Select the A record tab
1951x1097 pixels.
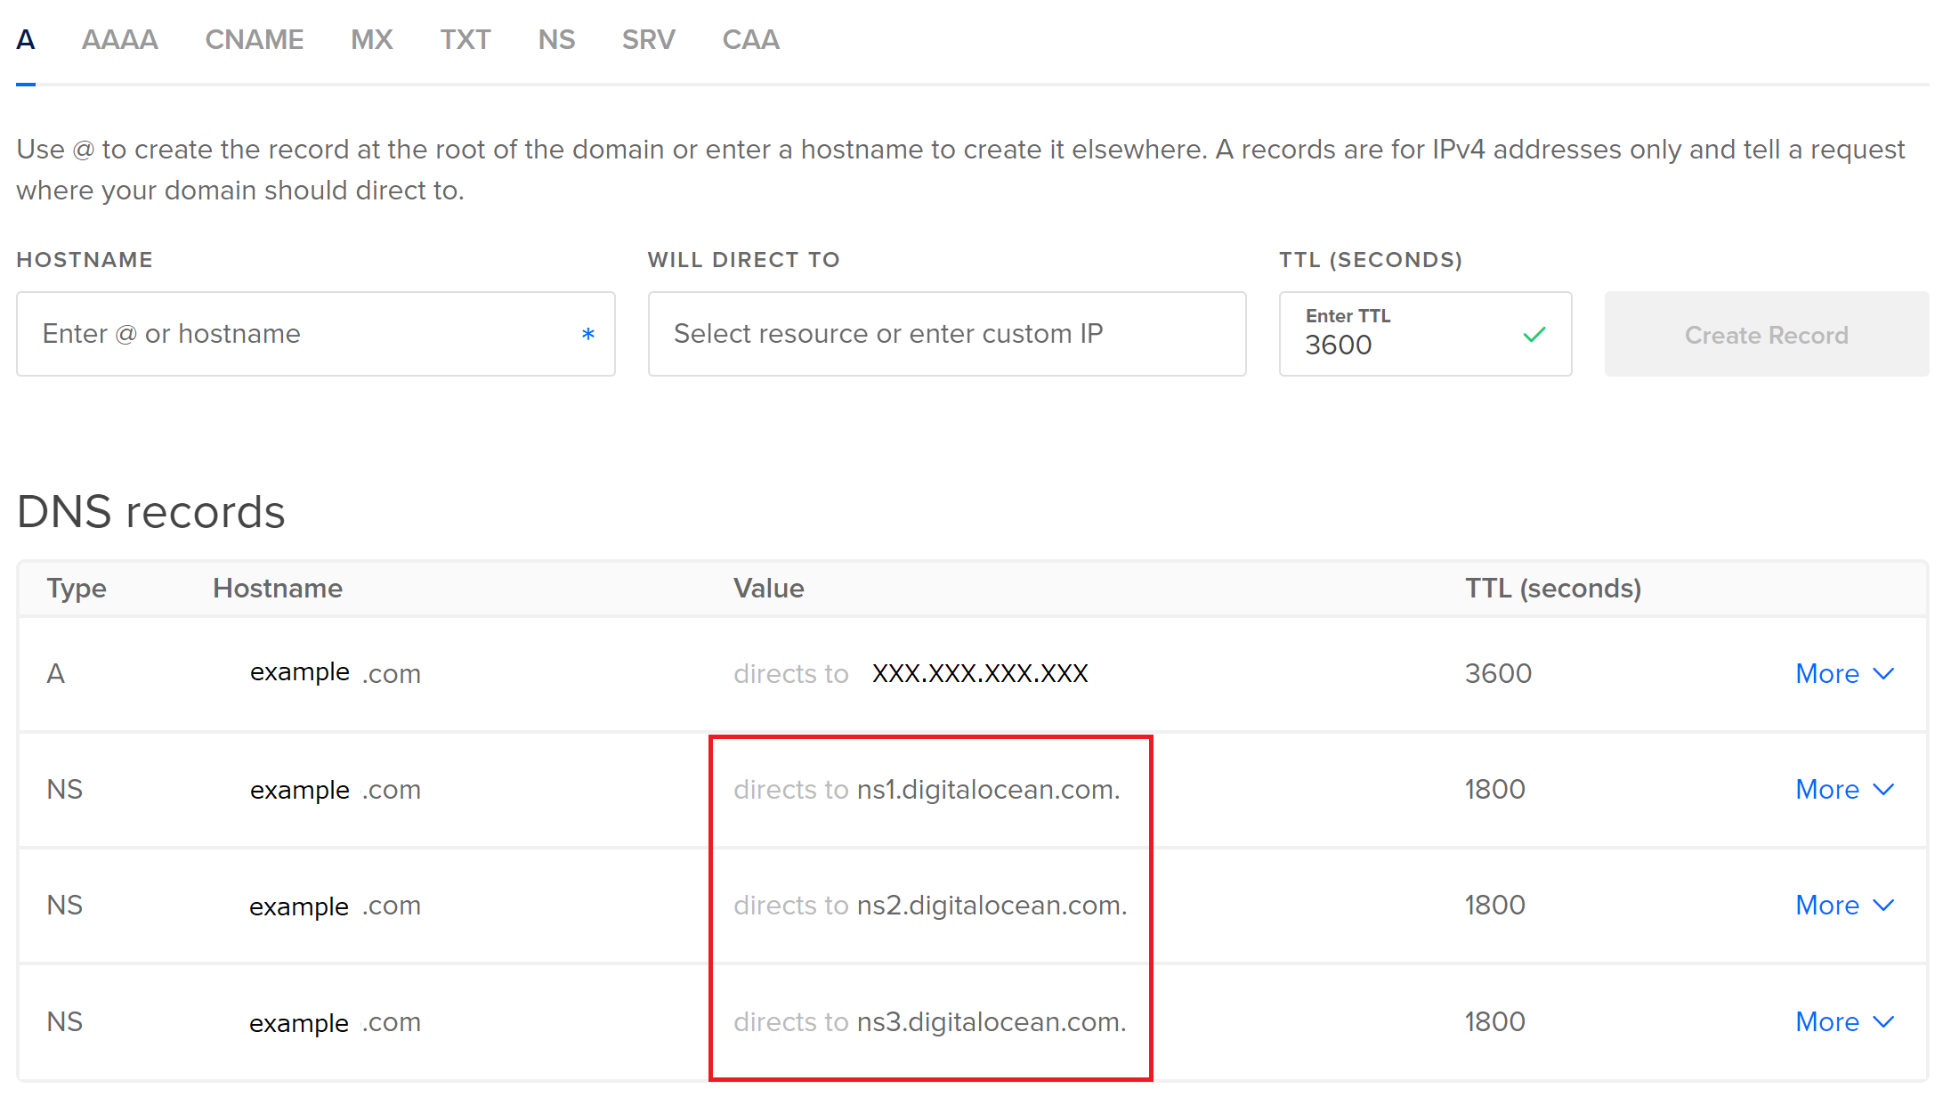pos(26,40)
